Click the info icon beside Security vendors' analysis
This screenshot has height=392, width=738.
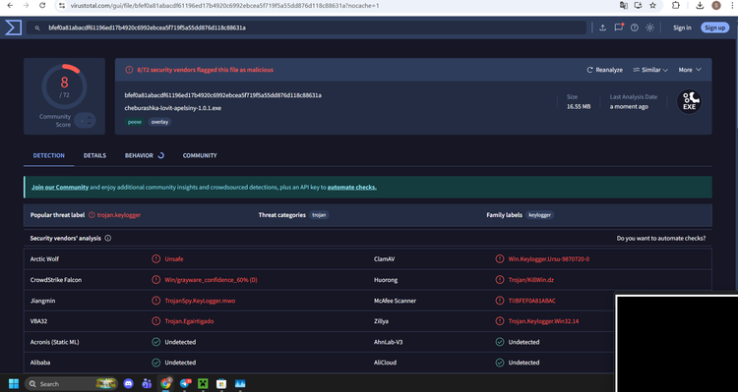[x=108, y=239]
